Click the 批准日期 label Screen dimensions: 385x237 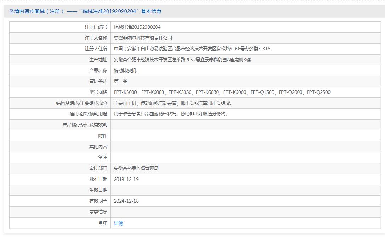click(98, 179)
